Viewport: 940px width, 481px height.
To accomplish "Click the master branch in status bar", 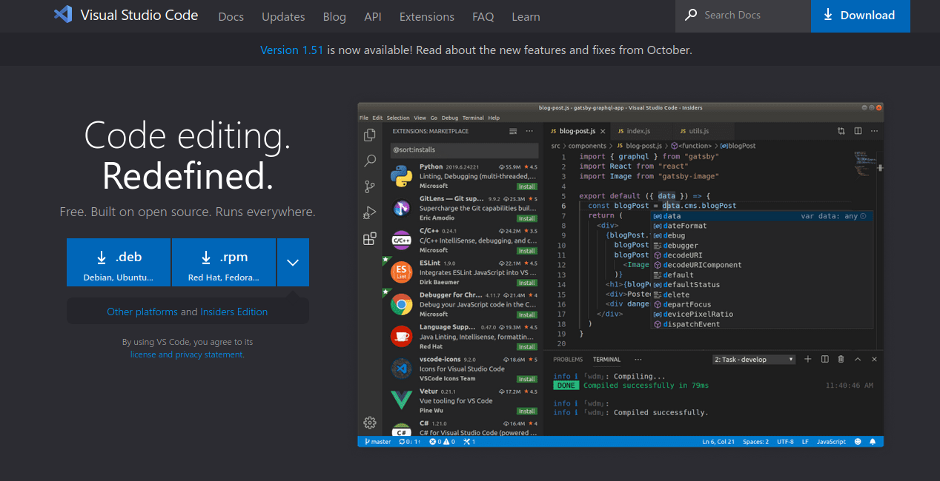I will [377, 442].
